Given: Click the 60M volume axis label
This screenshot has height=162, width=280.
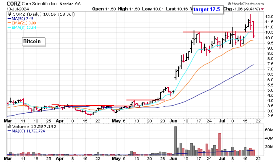Looking at the screenshot, I should (x=269, y=130).
